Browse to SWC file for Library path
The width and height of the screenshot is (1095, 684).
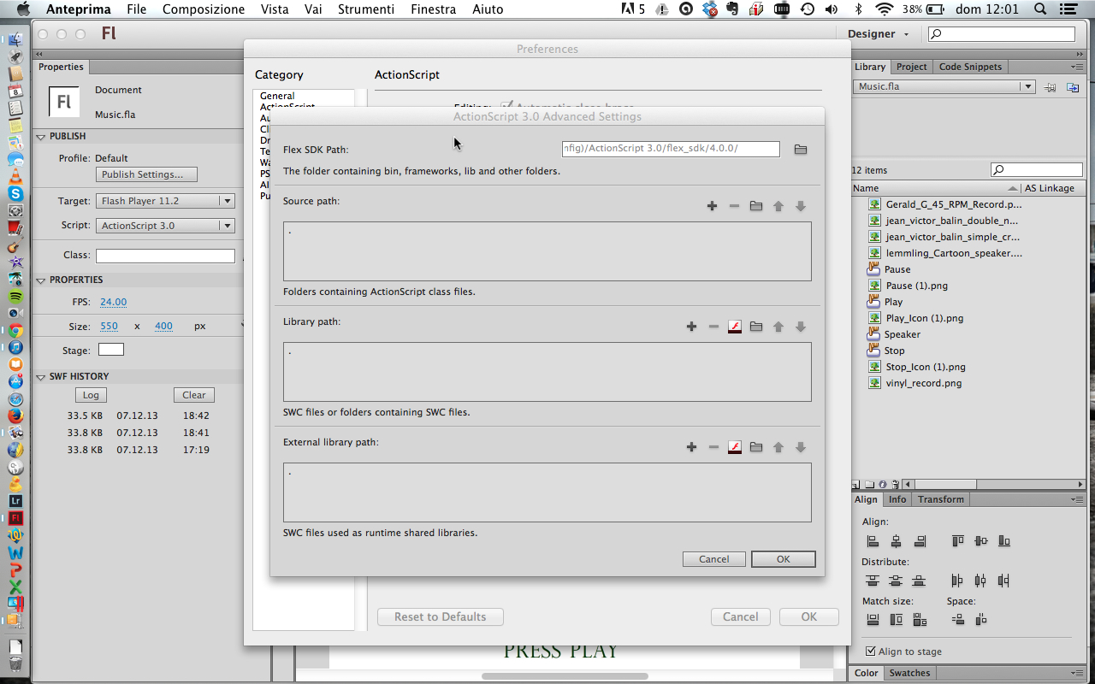click(734, 327)
